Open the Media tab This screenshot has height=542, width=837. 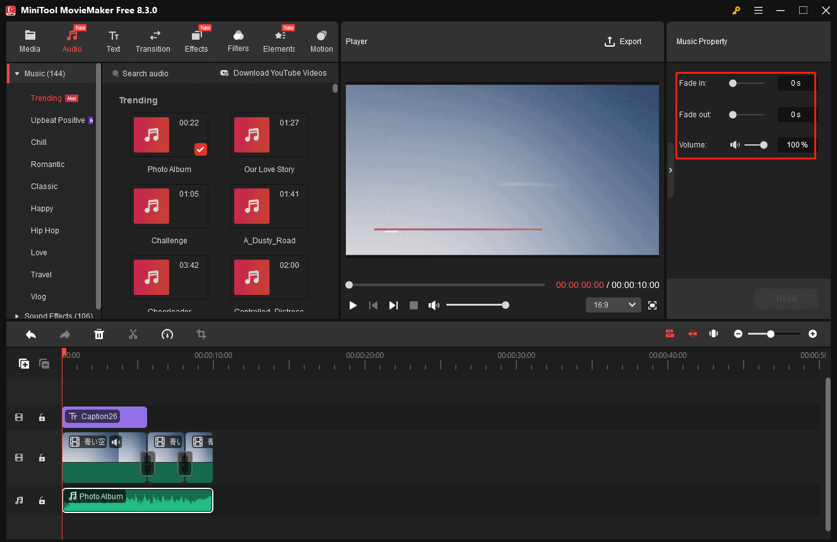30,42
